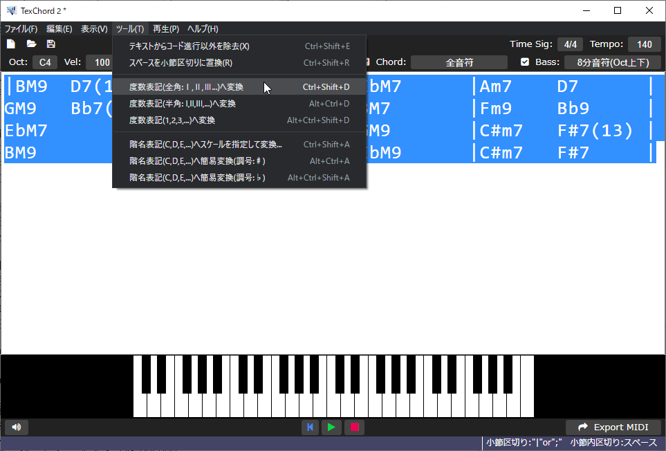Open the 編集(E) menu
This screenshot has width=666, height=451.
59,29
